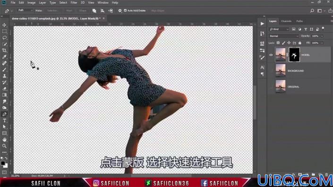
Task: Select the Eyedropper tool
Action: point(4,57)
